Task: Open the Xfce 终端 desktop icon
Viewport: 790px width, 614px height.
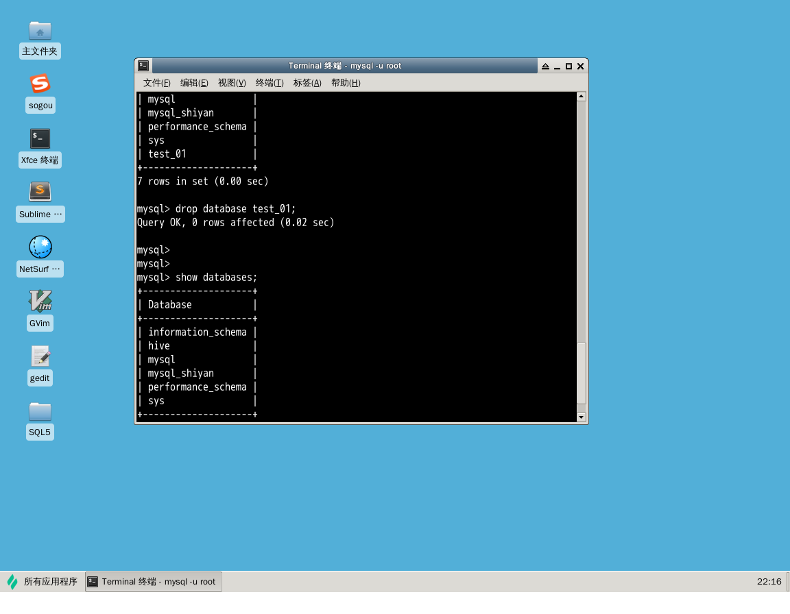Action: 40,139
